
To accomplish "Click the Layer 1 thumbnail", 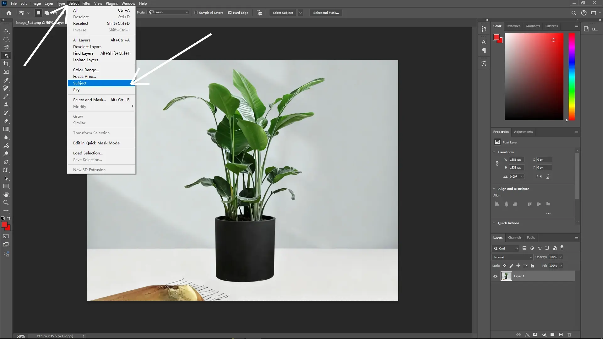I will pos(506,276).
